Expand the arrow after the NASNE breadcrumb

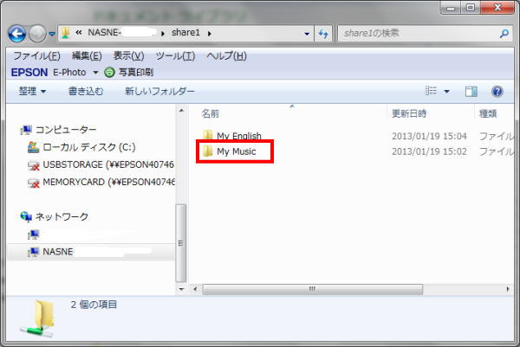(163, 34)
